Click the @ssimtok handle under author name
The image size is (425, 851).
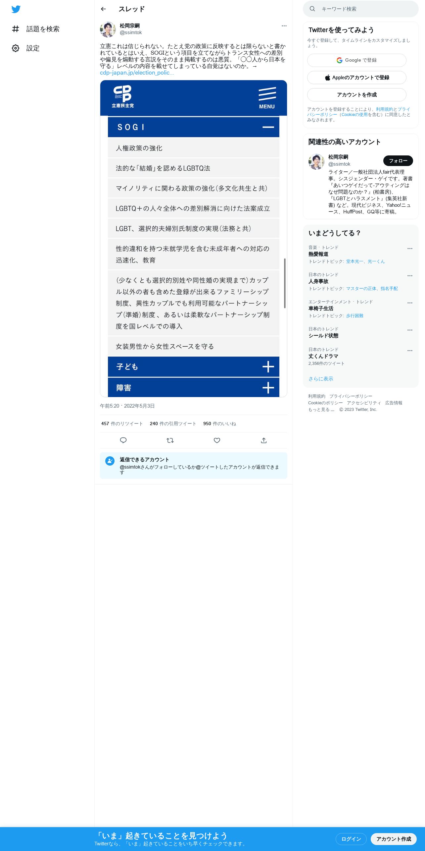click(131, 32)
